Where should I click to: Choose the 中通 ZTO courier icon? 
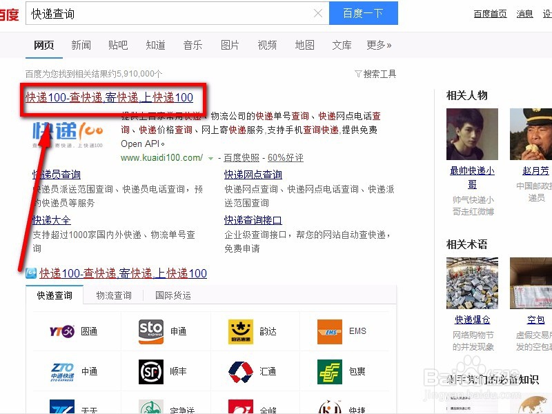tap(62, 372)
